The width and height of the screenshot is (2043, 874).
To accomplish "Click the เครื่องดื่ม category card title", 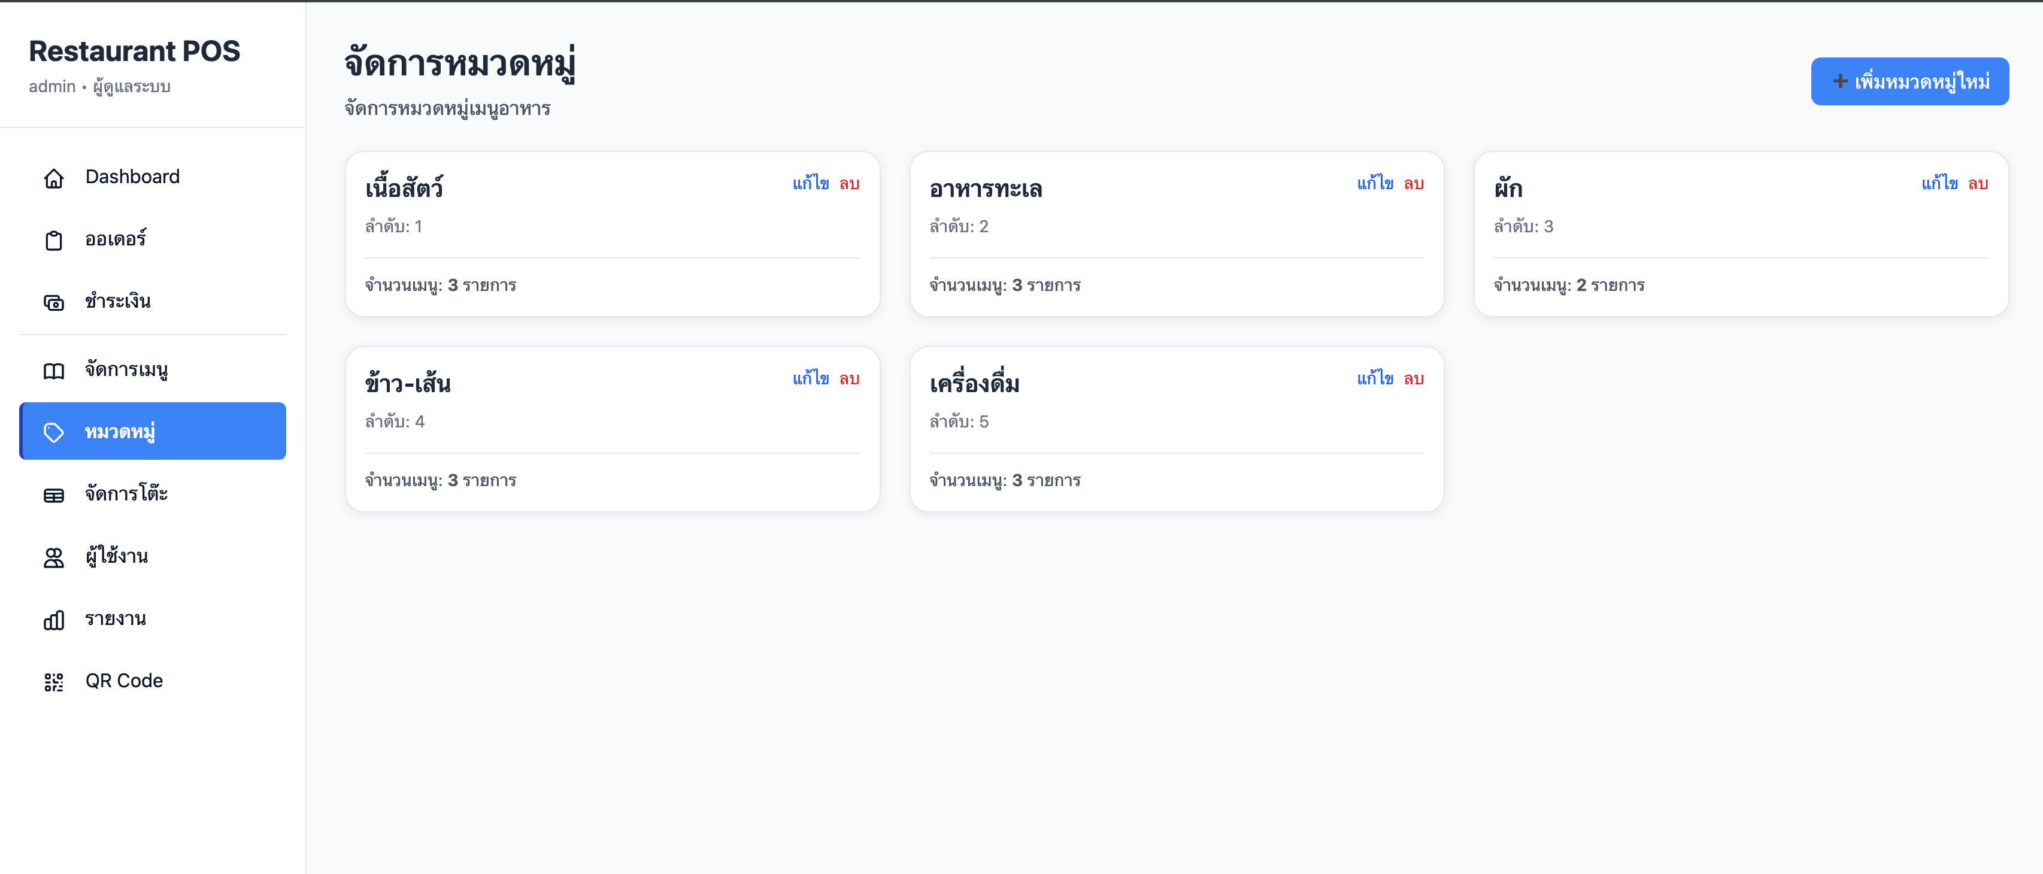I will (974, 384).
